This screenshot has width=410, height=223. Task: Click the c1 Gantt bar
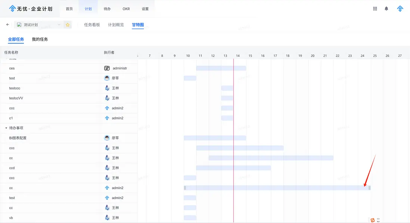coord(227,118)
